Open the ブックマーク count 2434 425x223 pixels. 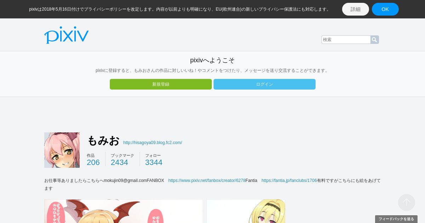(x=119, y=162)
